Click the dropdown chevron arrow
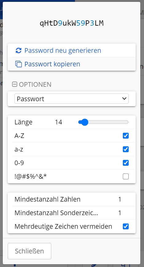This screenshot has width=144, height=267. [124, 98]
